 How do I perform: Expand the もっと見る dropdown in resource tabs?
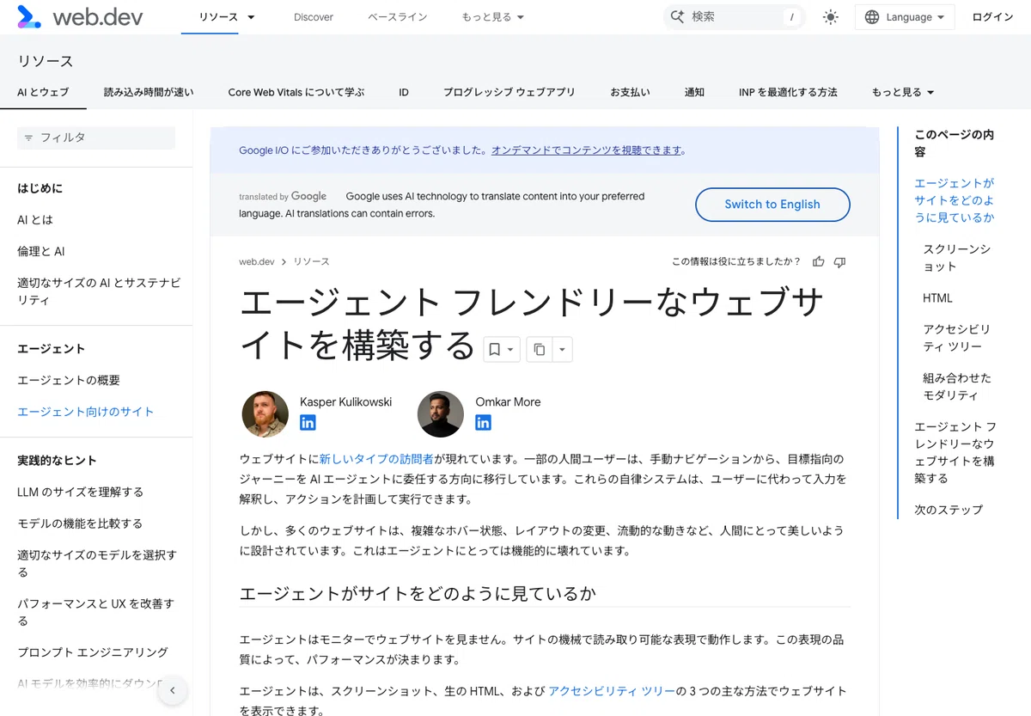coord(903,92)
